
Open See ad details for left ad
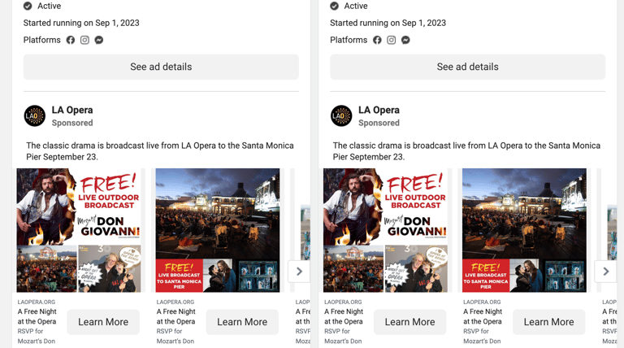[x=161, y=67]
